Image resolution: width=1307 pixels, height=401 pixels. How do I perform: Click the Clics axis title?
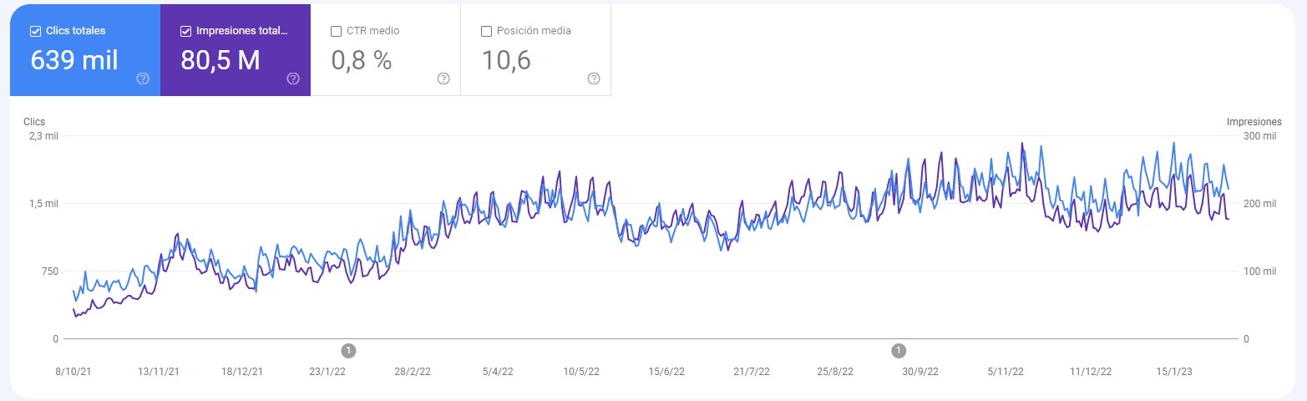(x=34, y=121)
